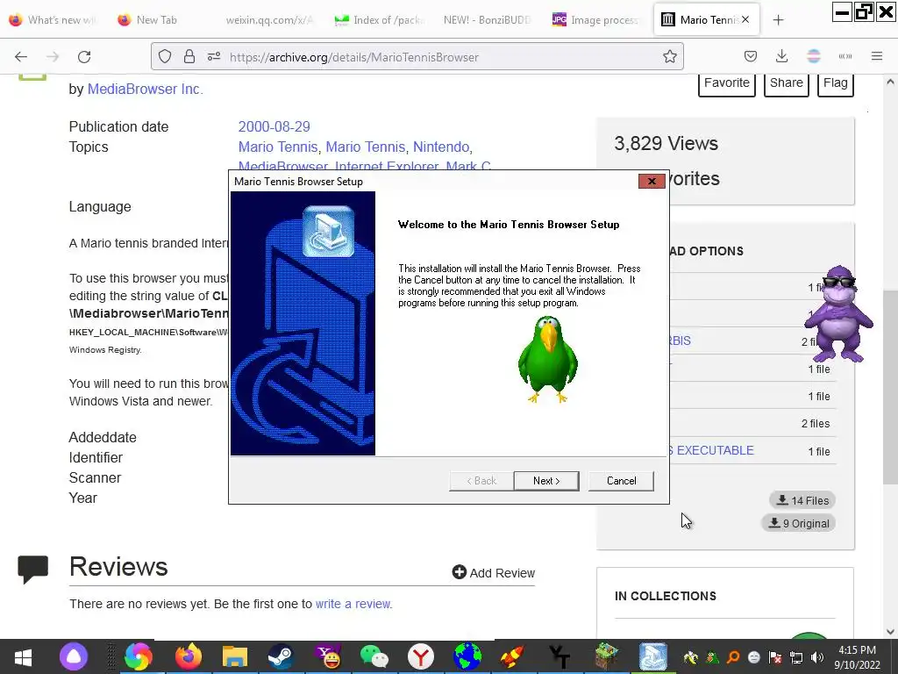
Task: Close the Mario Tennis tab
Action: click(x=745, y=19)
